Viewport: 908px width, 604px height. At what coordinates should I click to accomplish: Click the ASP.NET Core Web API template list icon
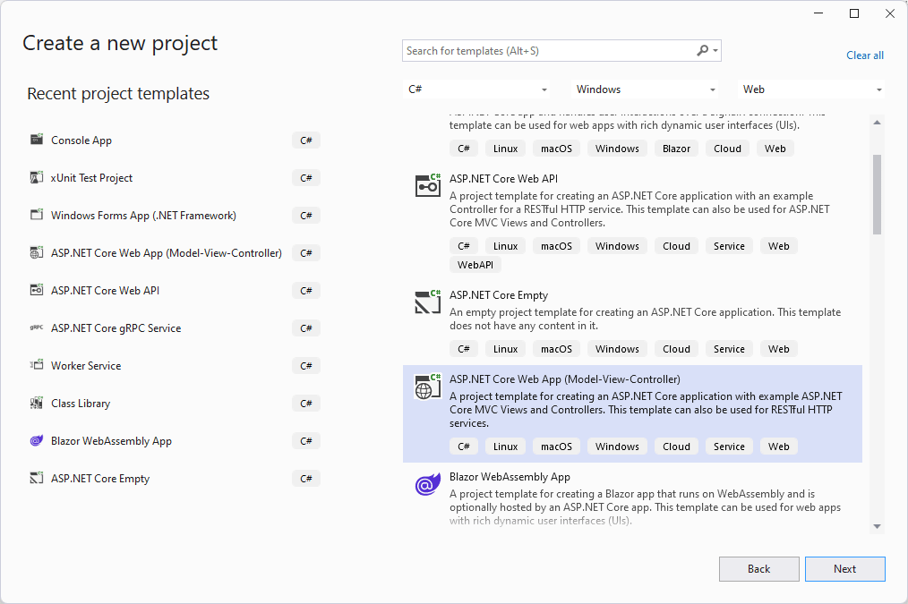point(428,185)
